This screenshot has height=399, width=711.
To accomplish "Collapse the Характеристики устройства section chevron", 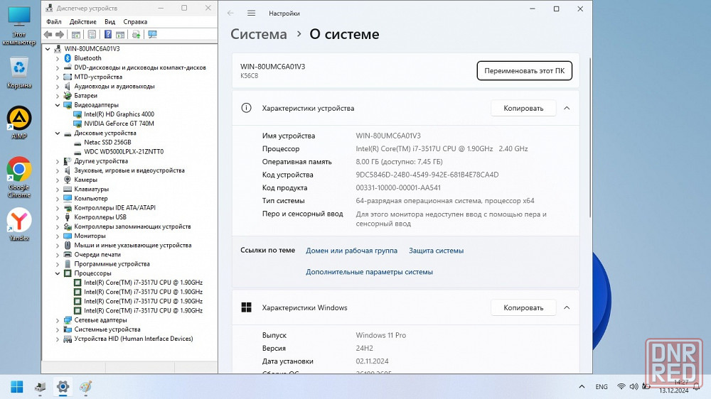I will (567, 108).
